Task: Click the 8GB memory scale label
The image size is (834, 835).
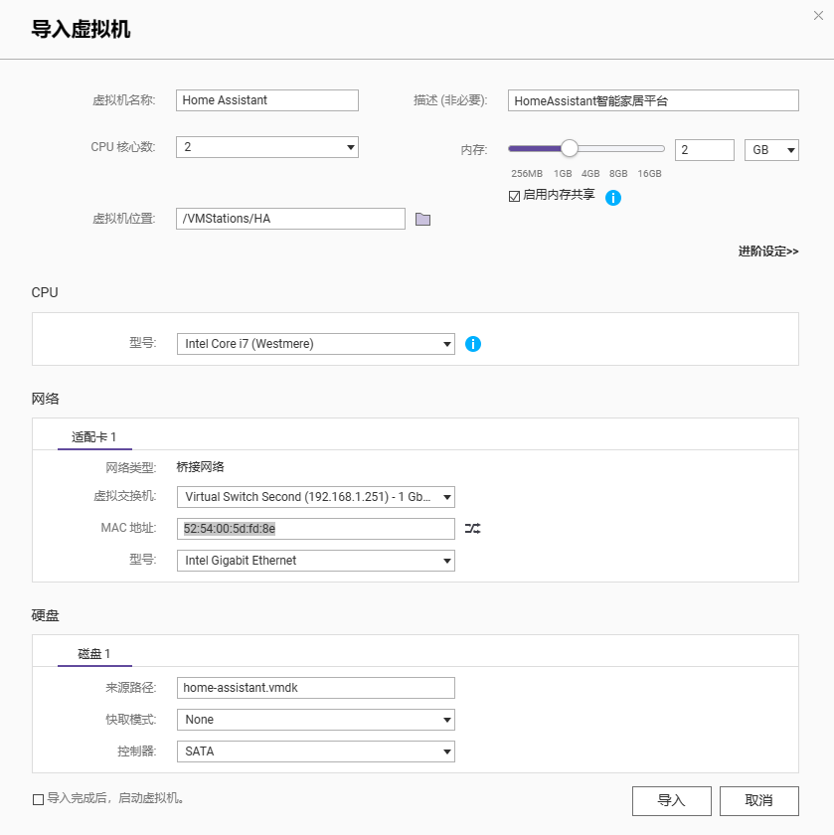Action: [x=618, y=174]
